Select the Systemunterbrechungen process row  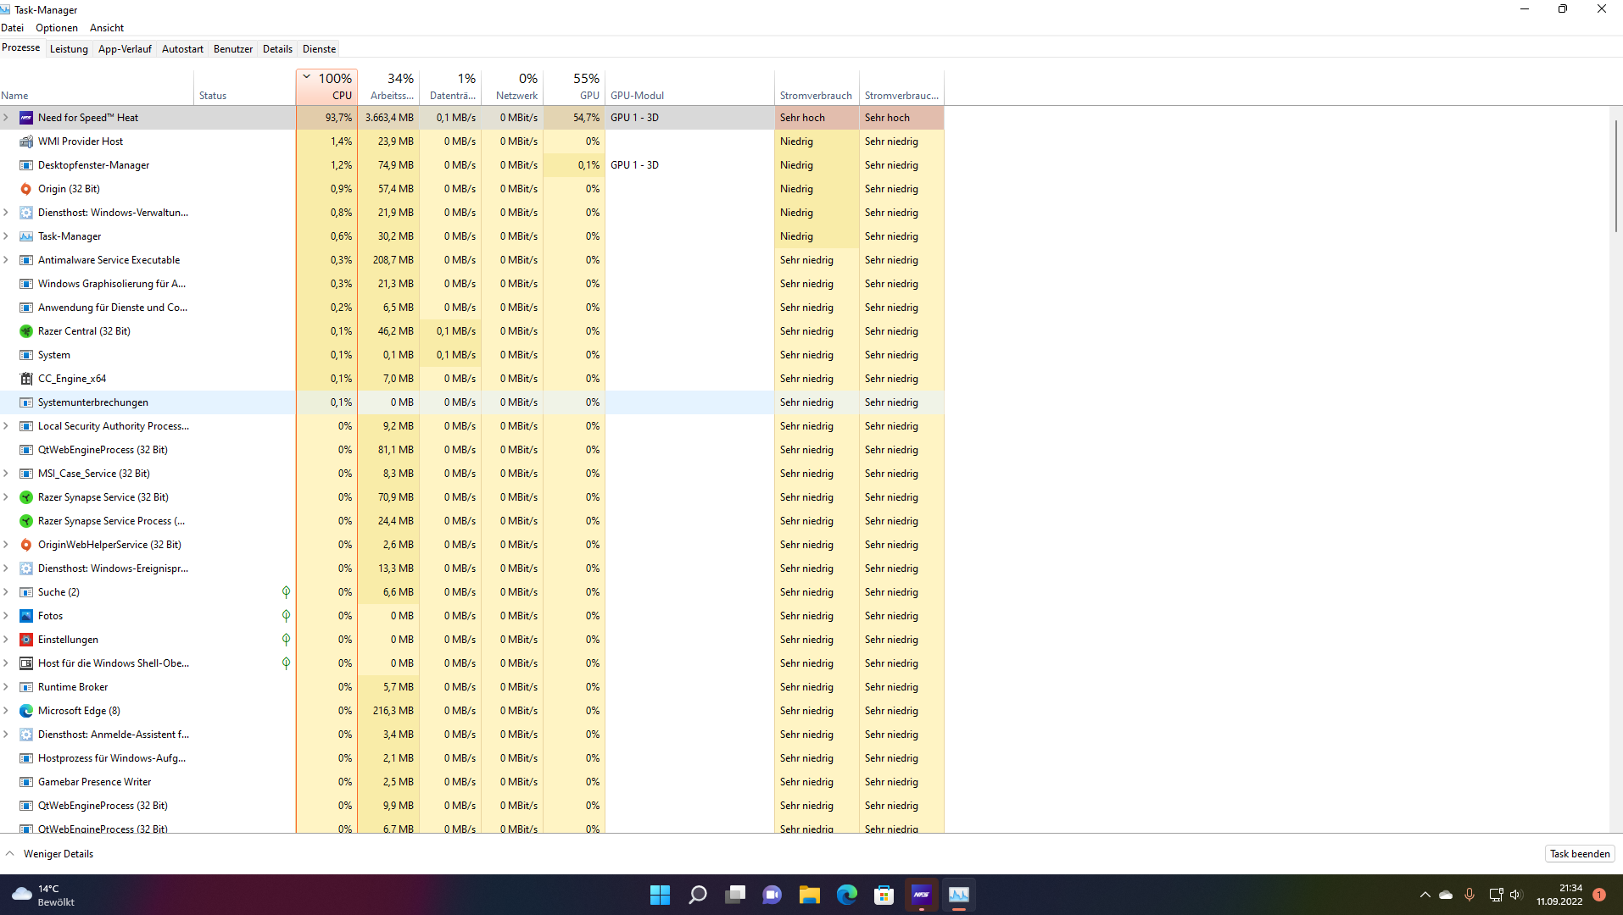click(471, 402)
